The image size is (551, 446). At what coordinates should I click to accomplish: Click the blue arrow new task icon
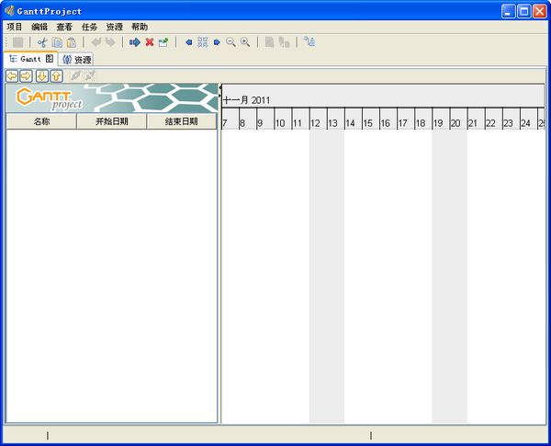pyautogui.click(x=135, y=42)
